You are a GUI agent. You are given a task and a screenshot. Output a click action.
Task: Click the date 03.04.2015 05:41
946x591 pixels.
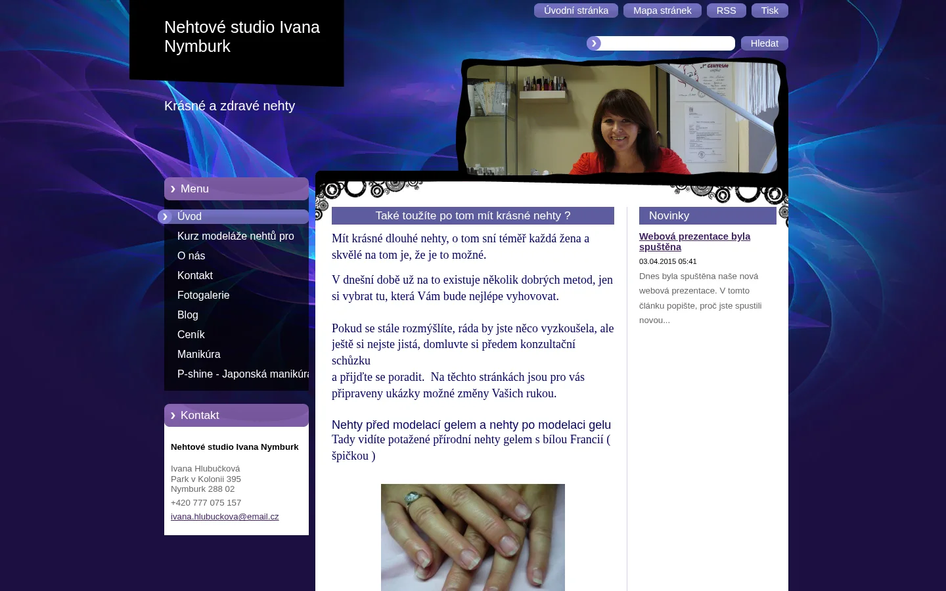point(667,261)
